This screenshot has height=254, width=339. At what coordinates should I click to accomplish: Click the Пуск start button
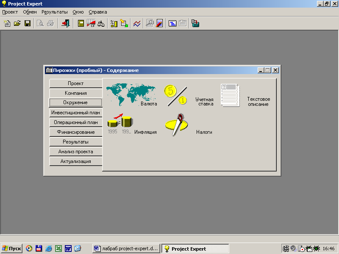click(12, 248)
